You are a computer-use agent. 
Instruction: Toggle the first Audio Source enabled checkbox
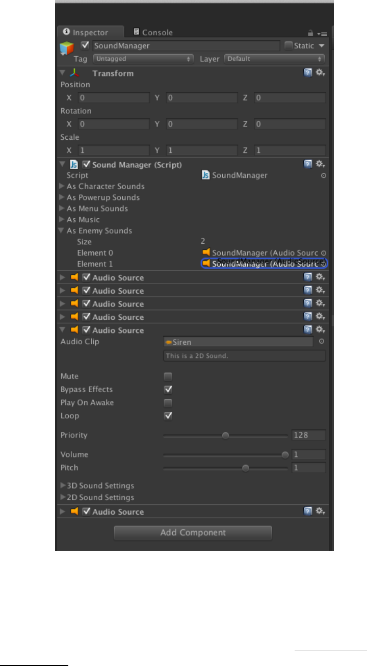point(86,277)
